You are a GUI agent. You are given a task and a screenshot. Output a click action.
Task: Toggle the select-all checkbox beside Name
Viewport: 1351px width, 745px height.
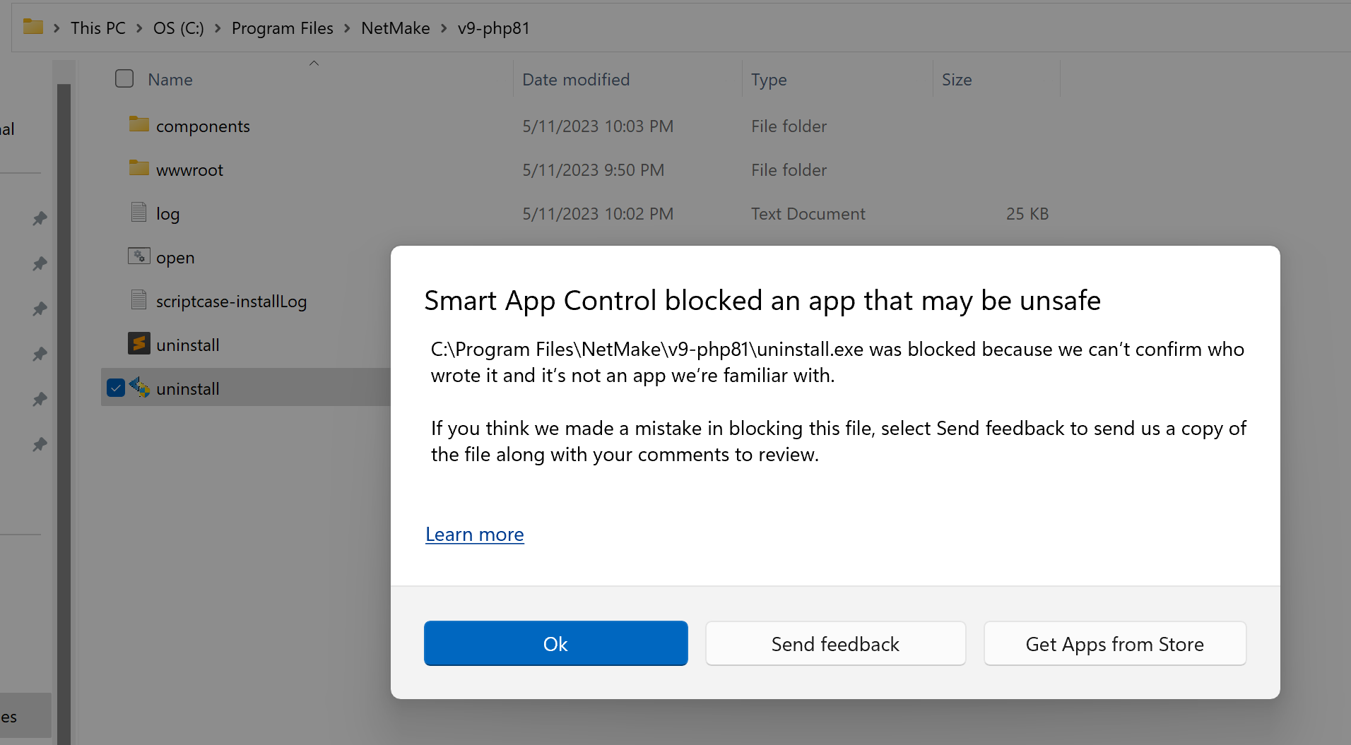(124, 78)
